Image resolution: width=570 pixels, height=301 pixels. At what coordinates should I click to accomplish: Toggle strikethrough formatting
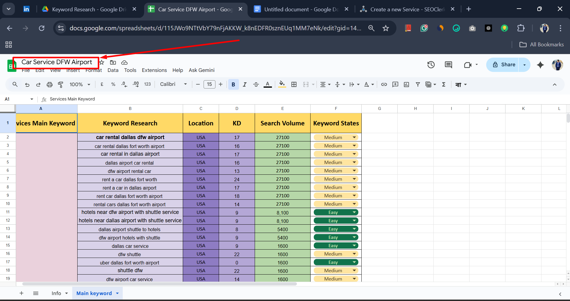click(x=256, y=84)
